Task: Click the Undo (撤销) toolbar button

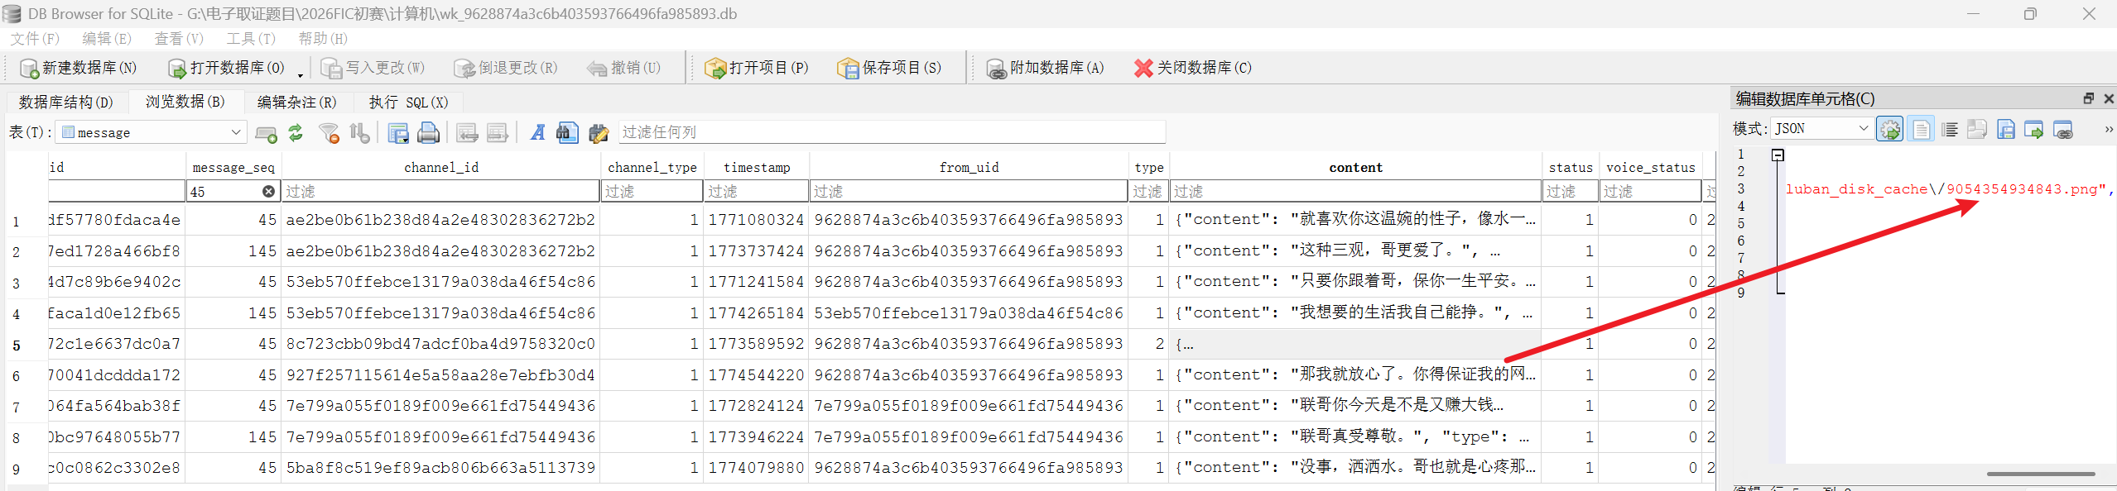Action: coord(623,68)
